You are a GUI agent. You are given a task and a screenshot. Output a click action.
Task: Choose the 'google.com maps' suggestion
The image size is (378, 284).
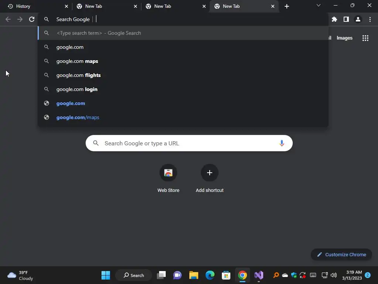183,61
